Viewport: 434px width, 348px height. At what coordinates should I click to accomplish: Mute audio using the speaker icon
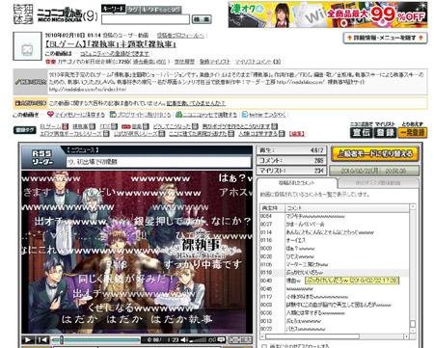coord(183,339)
